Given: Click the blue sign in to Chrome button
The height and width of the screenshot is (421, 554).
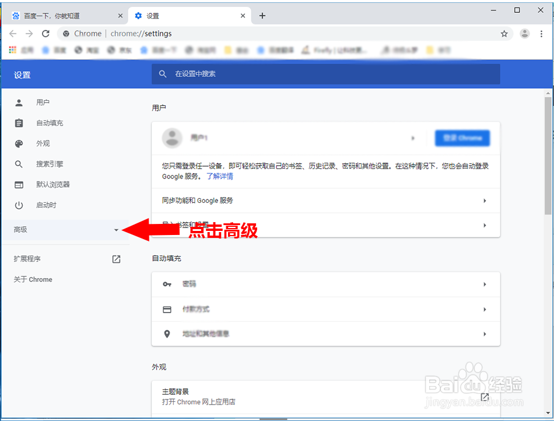Looking at the screenshot, I should pos(462,138).
